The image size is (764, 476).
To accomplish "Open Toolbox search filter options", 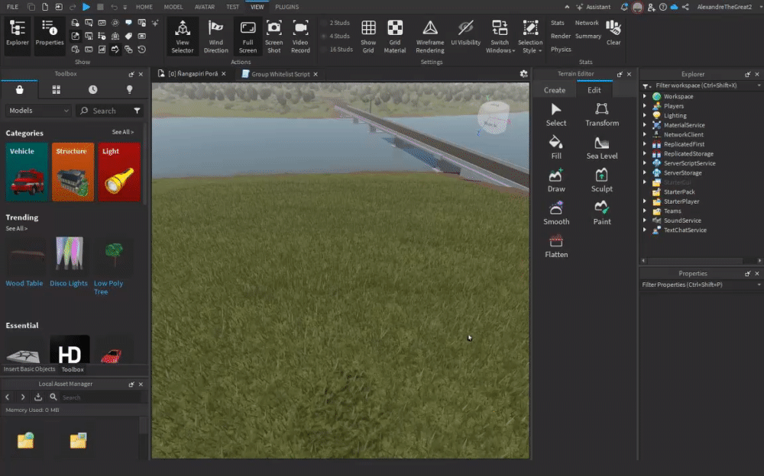I will (x=137, y=111).
